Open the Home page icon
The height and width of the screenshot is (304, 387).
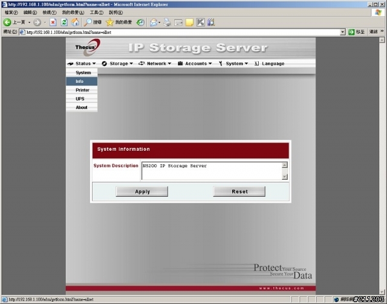coord(75,22)
